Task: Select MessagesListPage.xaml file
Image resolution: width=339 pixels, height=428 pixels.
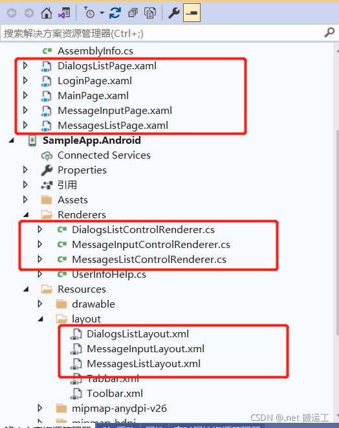Action: pos(113,125)
